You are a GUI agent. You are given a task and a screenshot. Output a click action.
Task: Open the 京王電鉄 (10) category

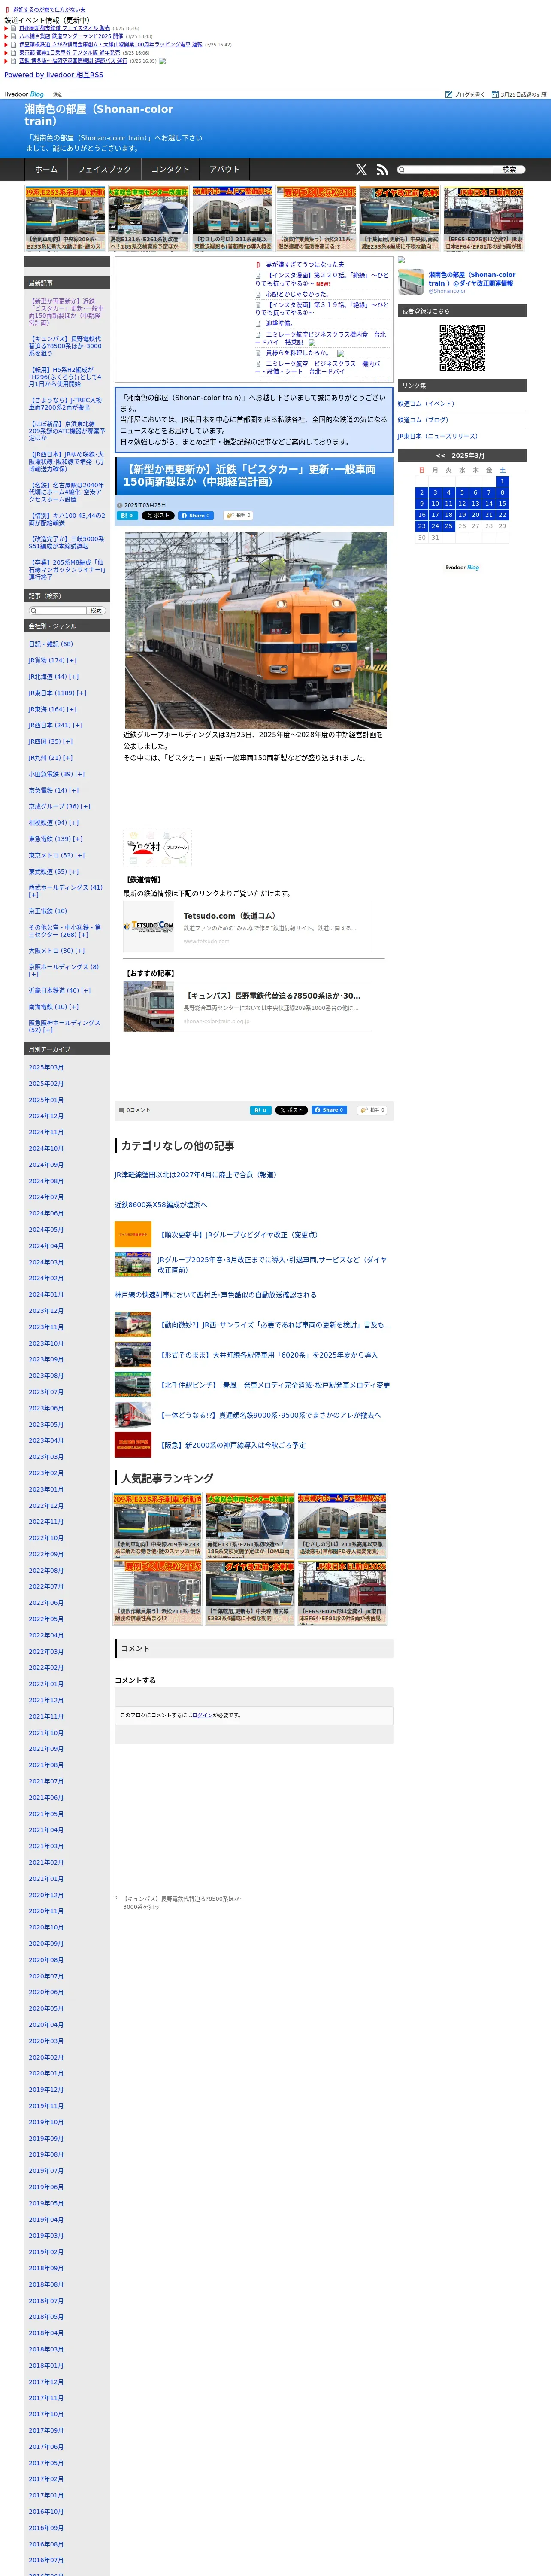[x=48, y=911]
